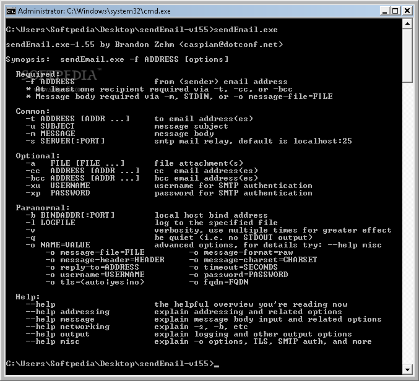Open the cmd.exe system menu icon
The image size is (419, 381).
coord(11,11)
